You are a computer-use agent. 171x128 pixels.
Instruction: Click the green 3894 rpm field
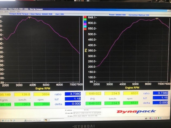click(x=42, y=104)
